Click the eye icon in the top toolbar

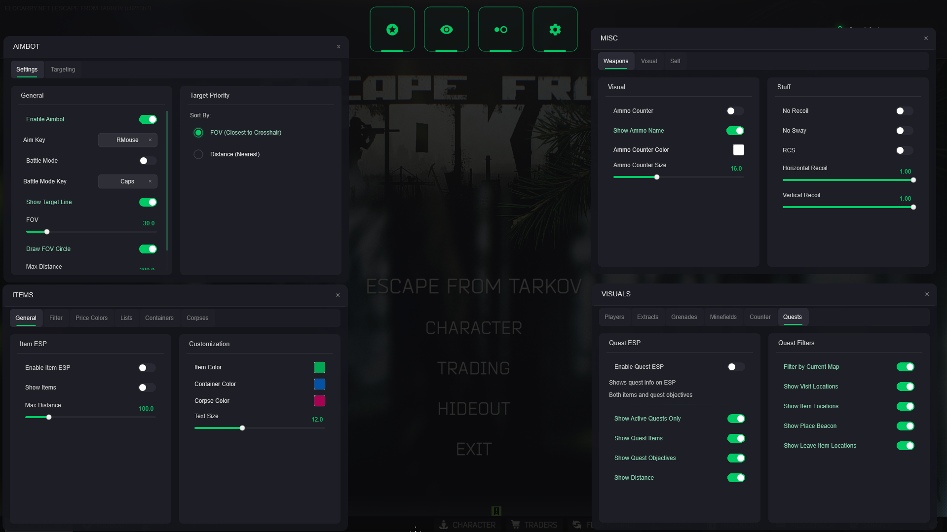tap(447, 30)
